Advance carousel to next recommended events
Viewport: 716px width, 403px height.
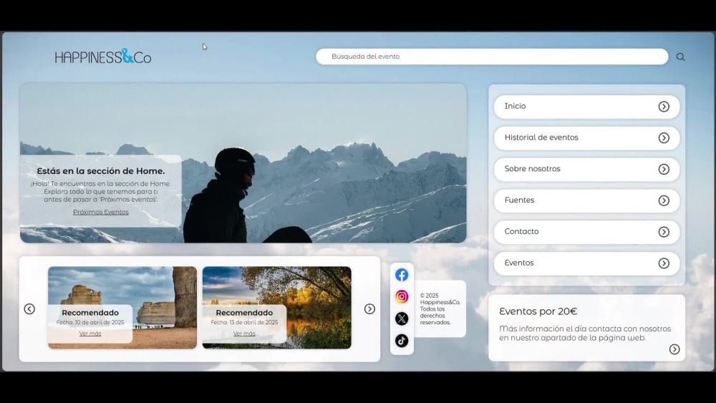pos(369,309)
